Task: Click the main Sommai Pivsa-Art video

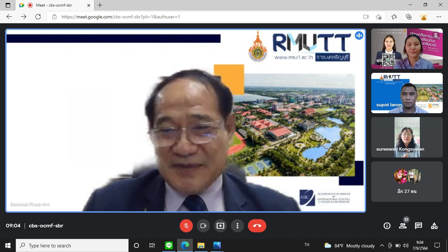Action: (186, 120)
